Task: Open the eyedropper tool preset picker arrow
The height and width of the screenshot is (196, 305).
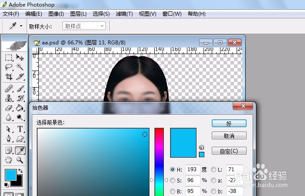Action: coord(21,26)
